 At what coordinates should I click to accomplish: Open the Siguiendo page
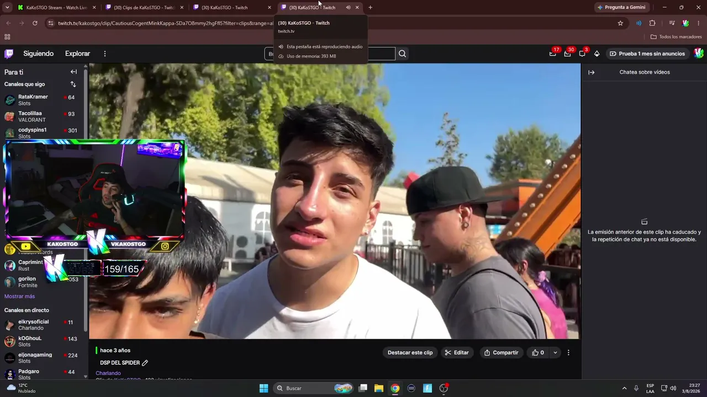39,53
